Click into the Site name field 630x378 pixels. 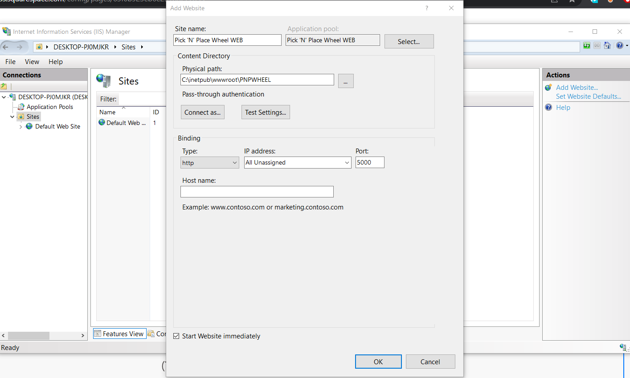point(227,40)
